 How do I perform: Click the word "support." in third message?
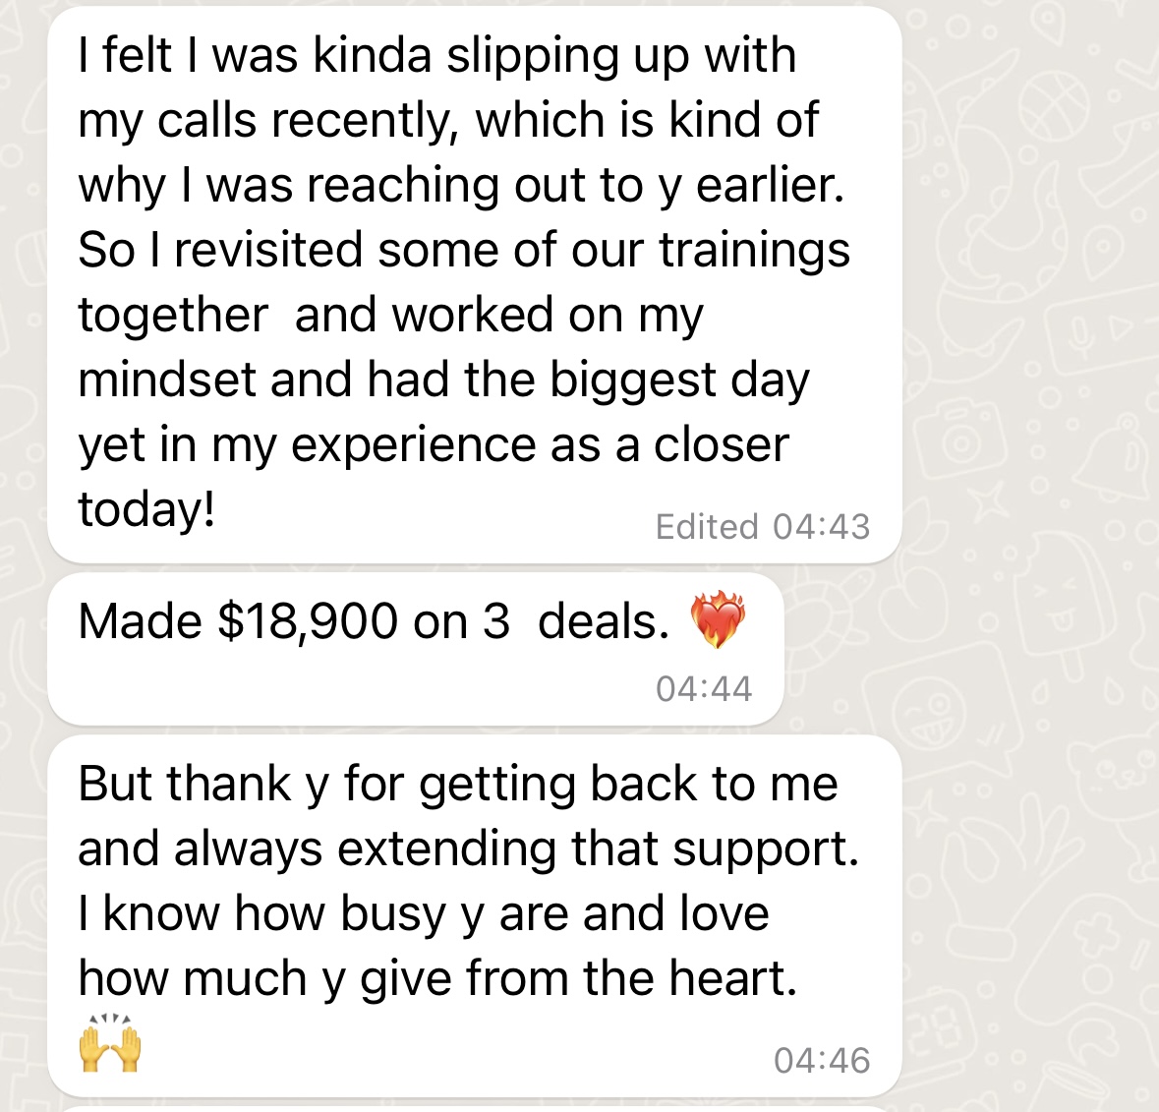click(766, 850)
